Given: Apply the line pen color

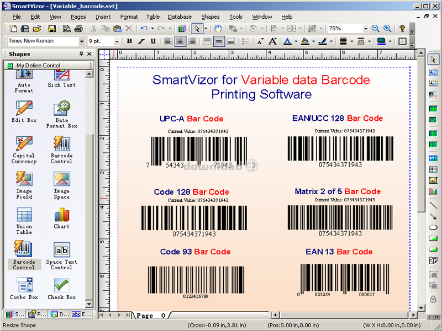Looking at the screenshot, I should (x=322, y=41).
